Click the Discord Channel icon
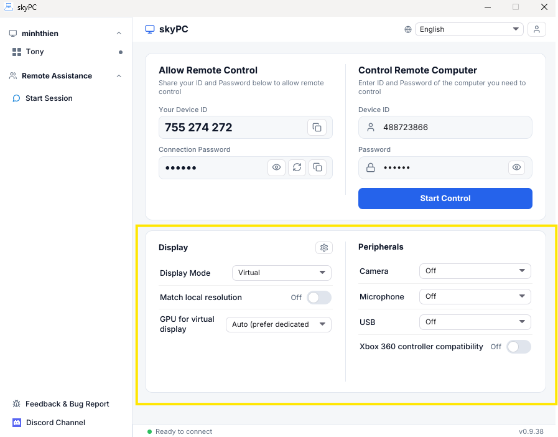The image size is (558, 437). 17,423
